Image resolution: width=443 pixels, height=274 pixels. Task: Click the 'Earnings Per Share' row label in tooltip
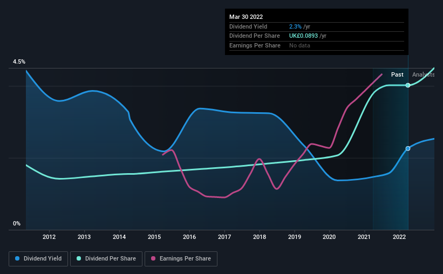[x=255, y=45]
